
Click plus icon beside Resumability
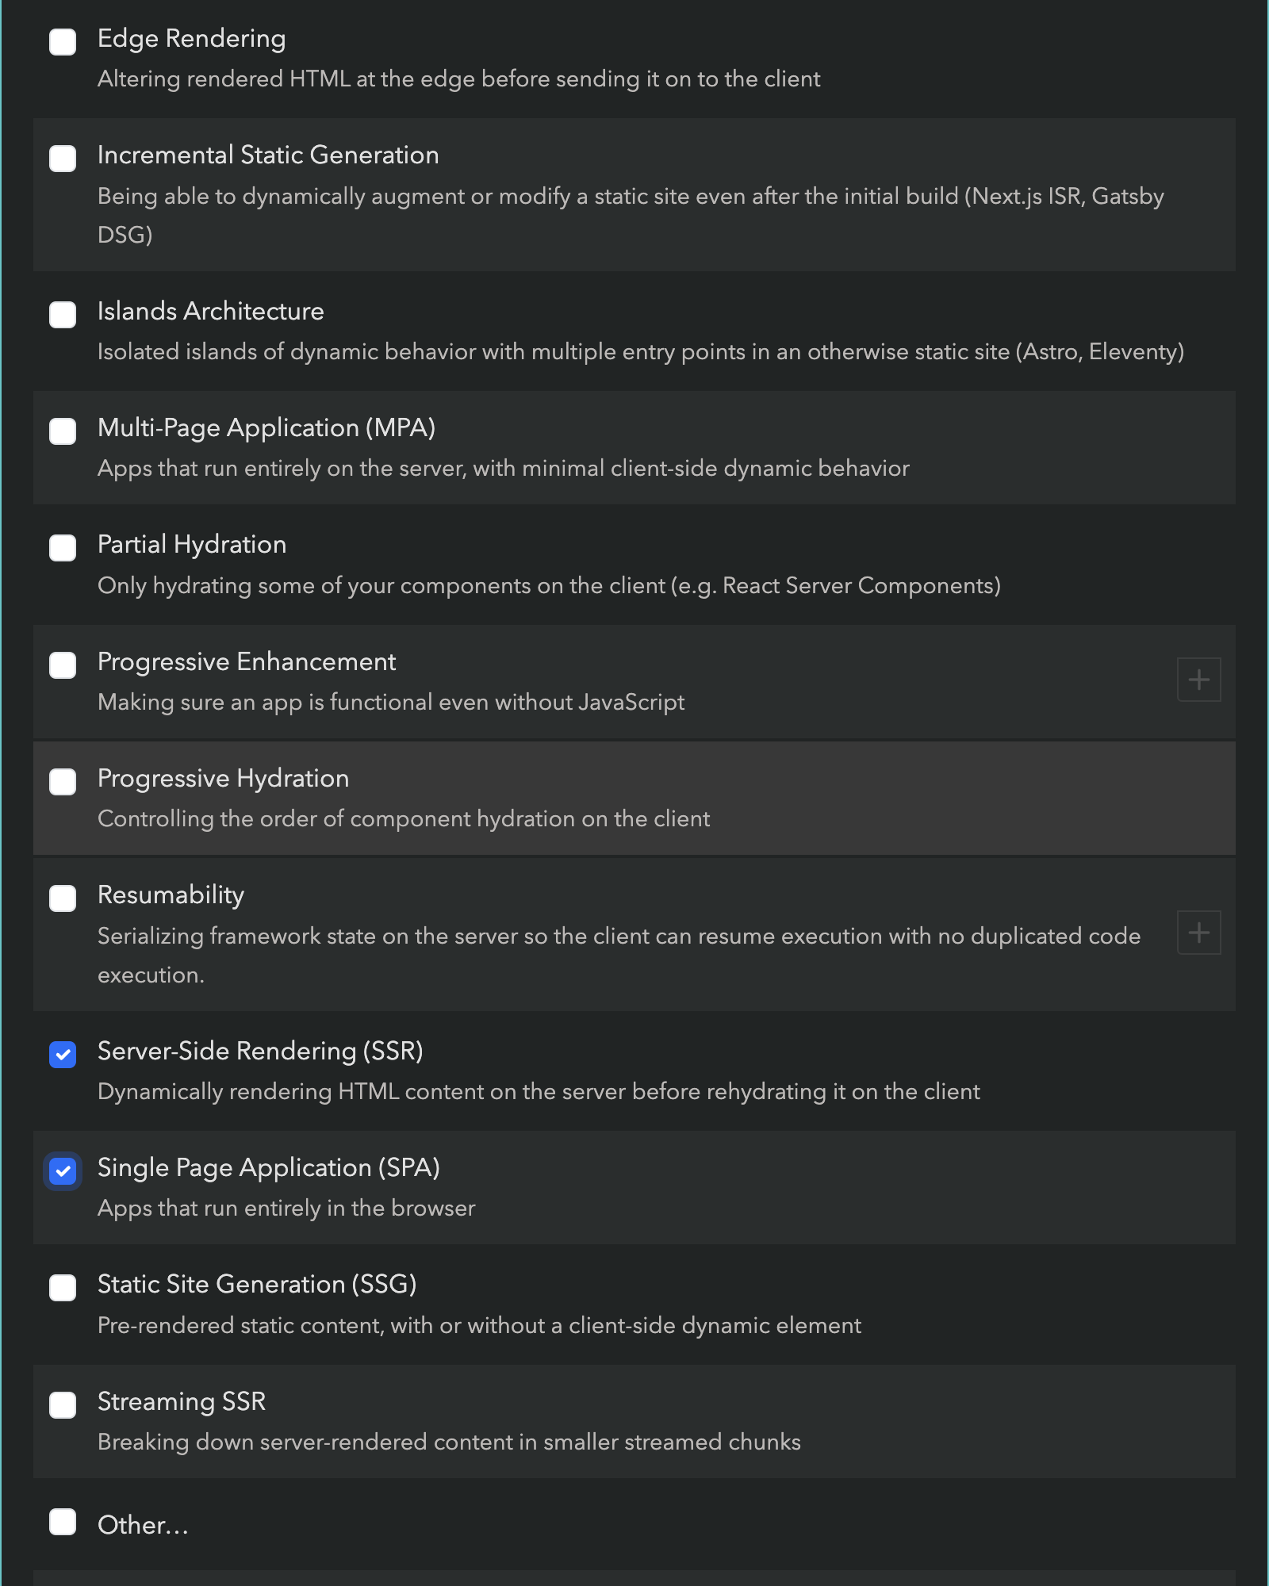[1198, 933]
